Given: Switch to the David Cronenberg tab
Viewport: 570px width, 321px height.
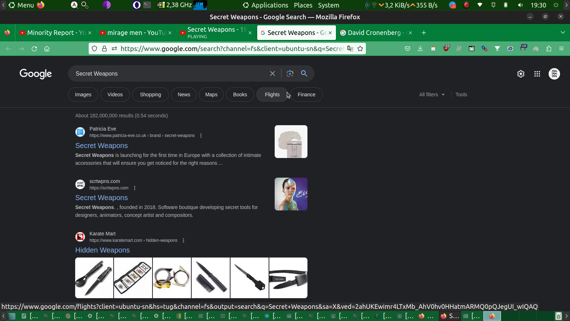Looking at the screenshot, I should pos(376,33).
